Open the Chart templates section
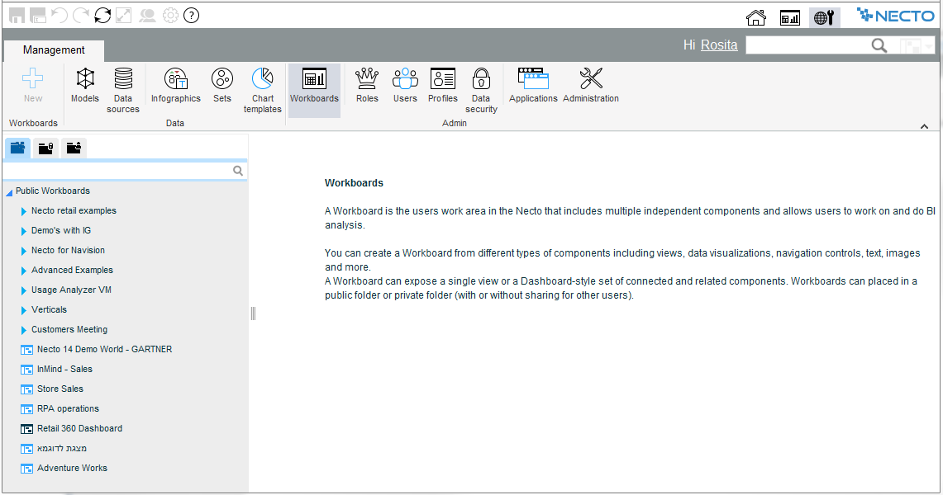Viewport: 943px width, 495px height. (x=263, y=86)
